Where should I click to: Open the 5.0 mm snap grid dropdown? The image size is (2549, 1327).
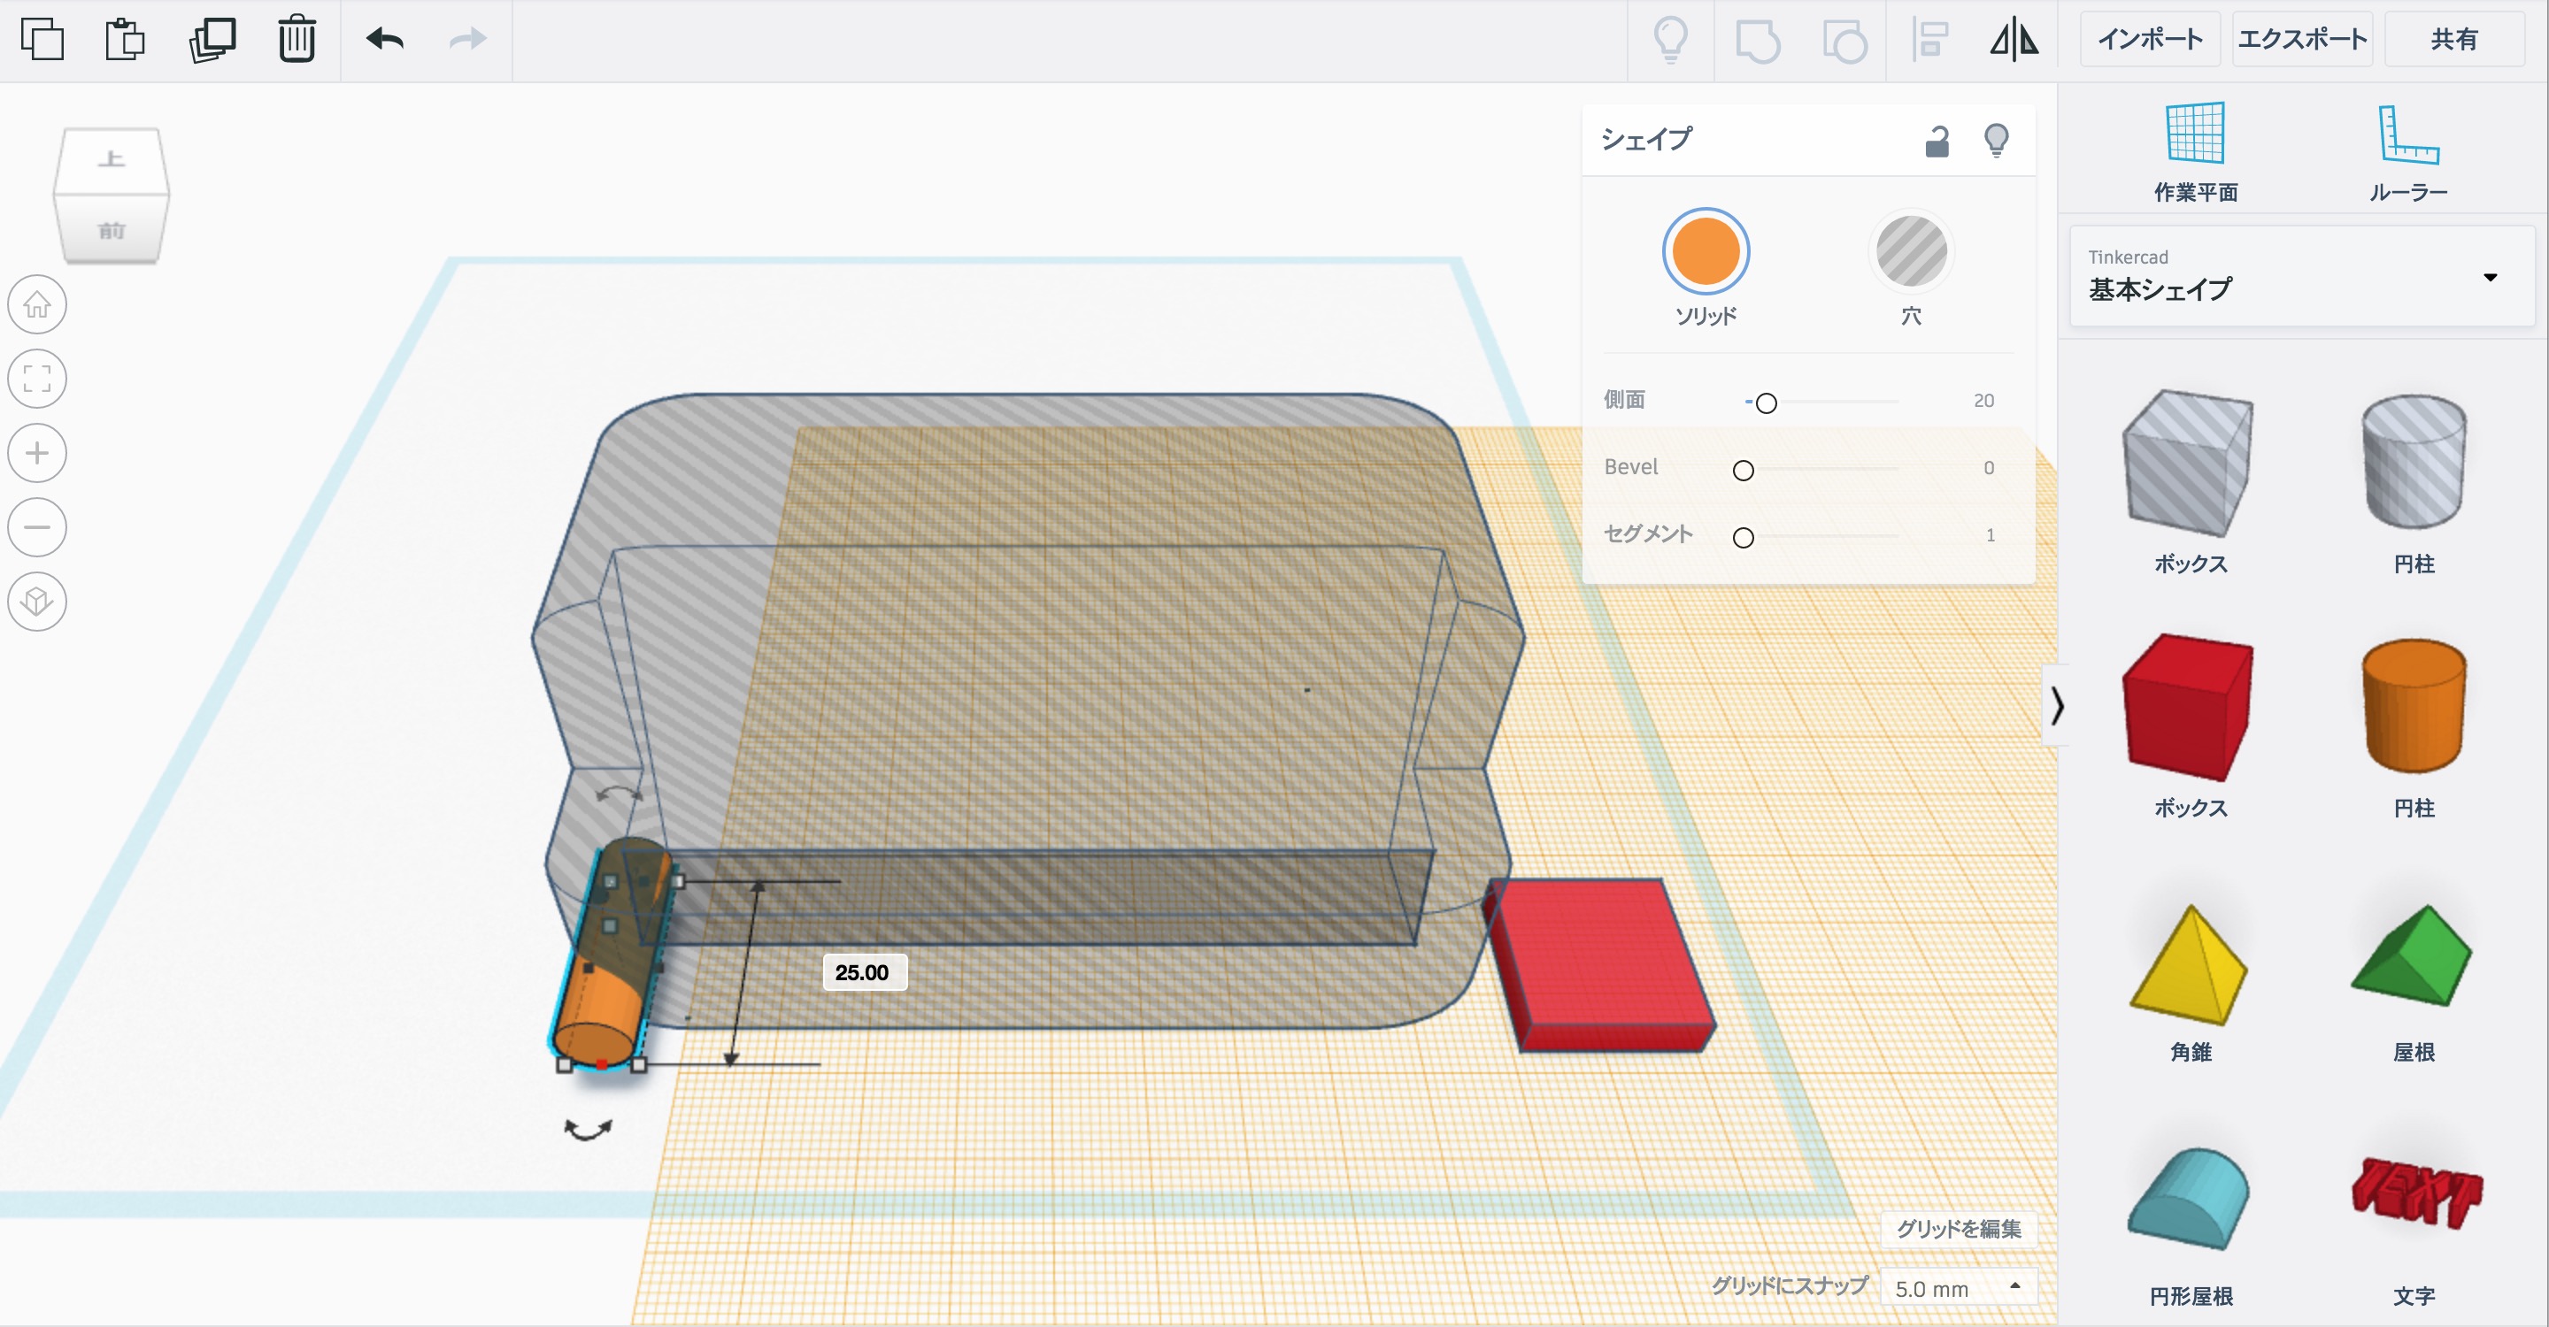[x=1957, y=1288]
